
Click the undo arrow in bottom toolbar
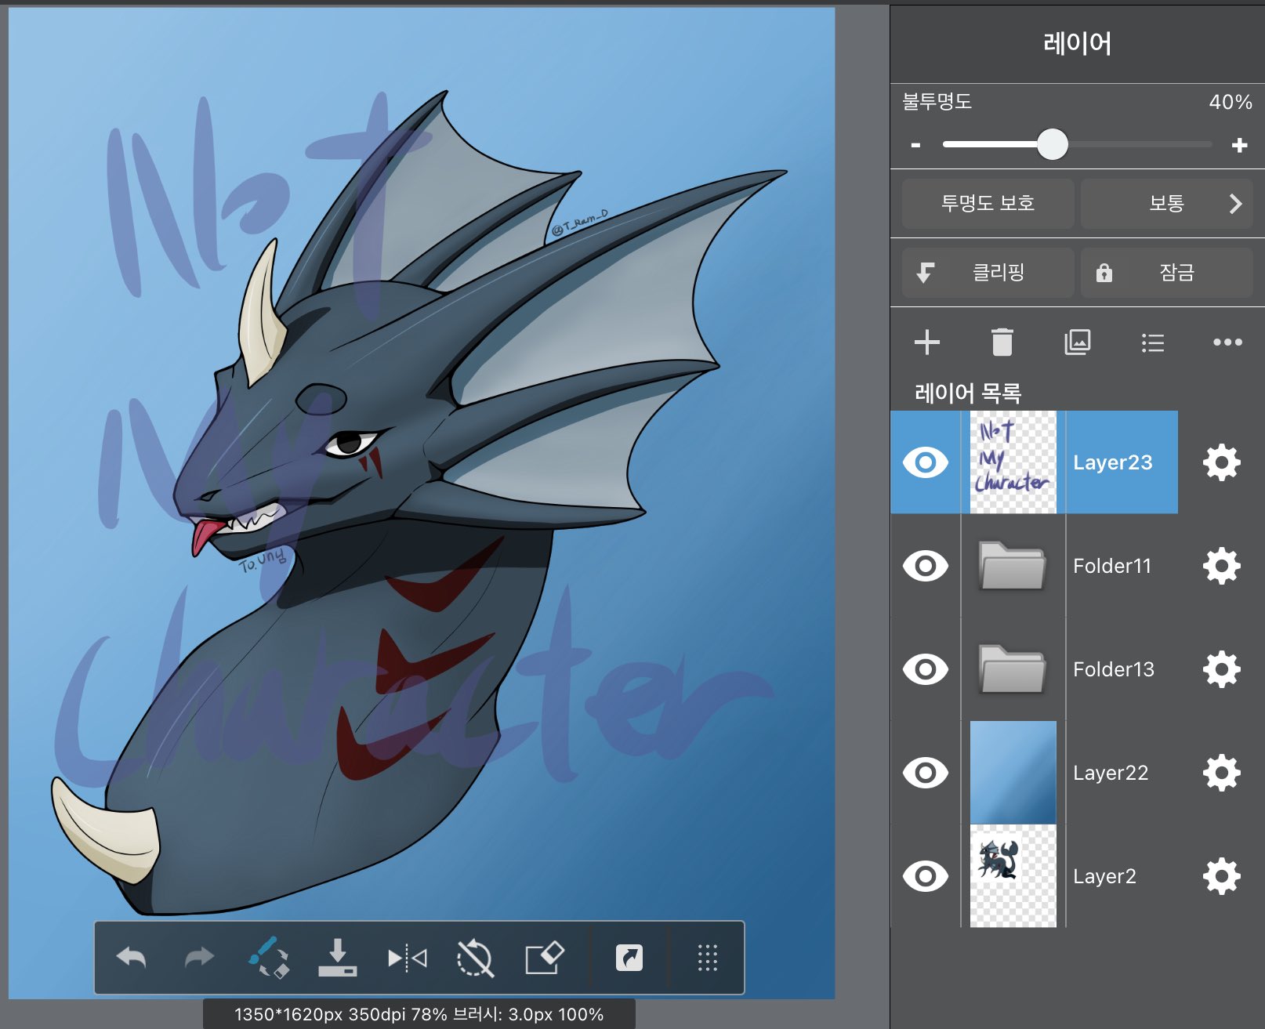click(131, 958)
